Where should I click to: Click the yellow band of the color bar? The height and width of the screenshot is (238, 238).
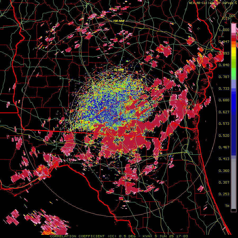click(x=234, y=52)
